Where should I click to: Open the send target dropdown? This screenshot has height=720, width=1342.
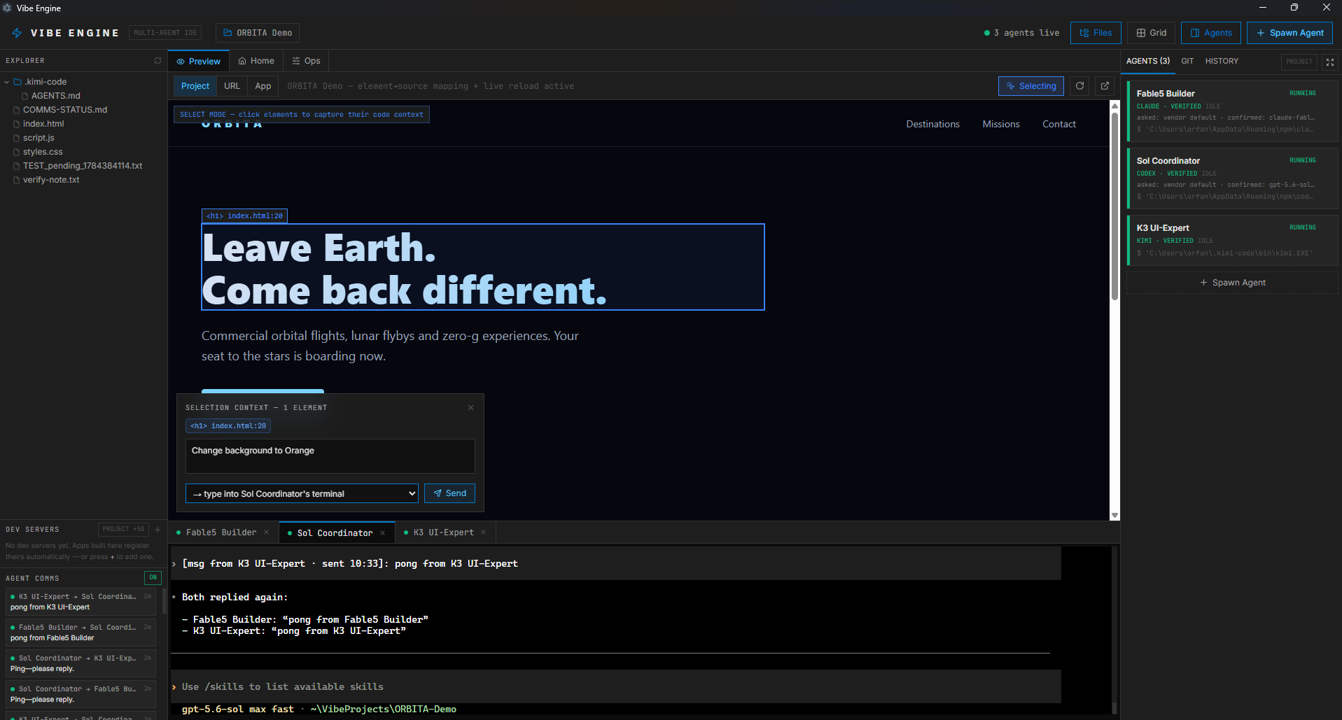pyautogui.click(x=302, y=493)
